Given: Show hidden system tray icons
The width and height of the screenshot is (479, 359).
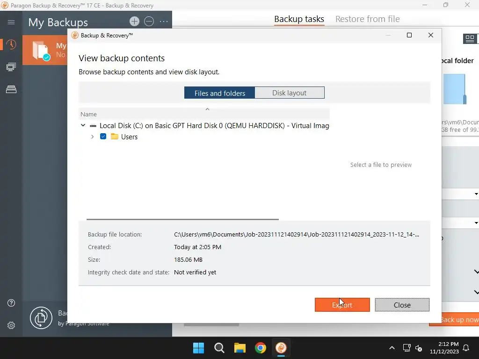Looking at the screenshot, I should click(392, 348).
